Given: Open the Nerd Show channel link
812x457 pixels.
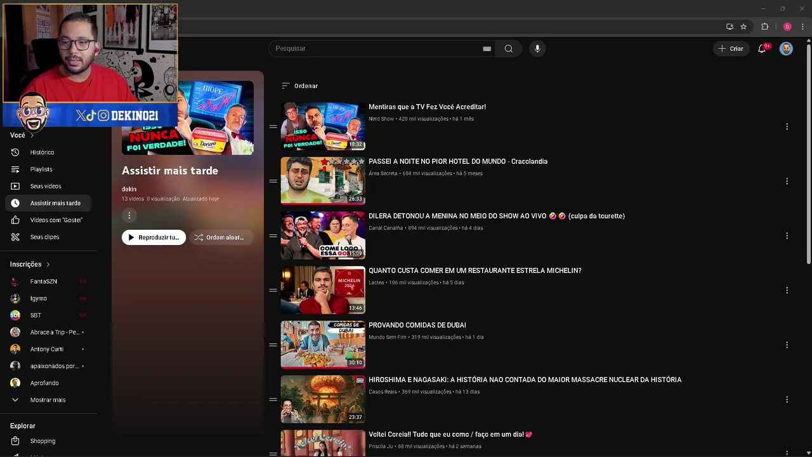Looking at the screenshot, I should coord(381,119).
